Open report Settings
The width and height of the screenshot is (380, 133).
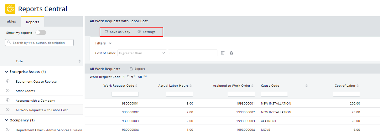(x=146, y=32)
